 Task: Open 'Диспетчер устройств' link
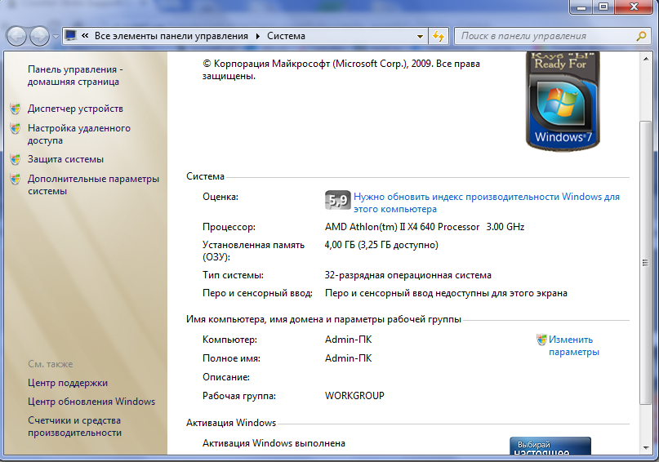point(75,109)
